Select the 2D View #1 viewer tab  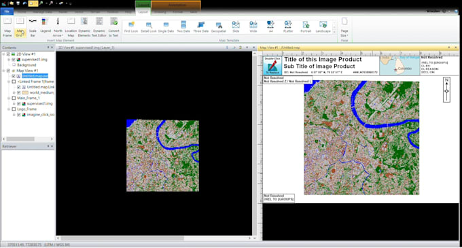coord(86,48)
